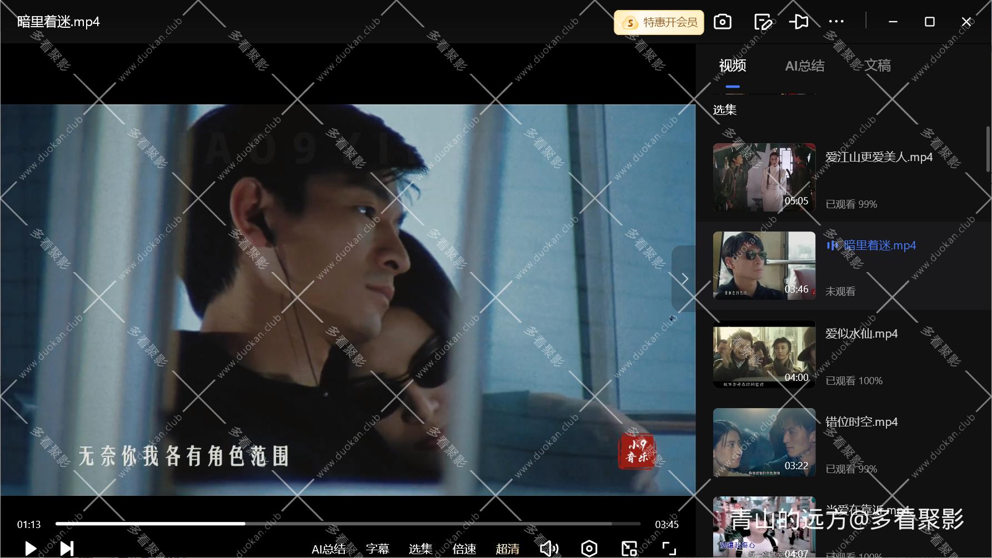Open the 倍速 playback speed menu
Image resolution: width=992 pixels, height=558 pixels.
pos(464,549)
